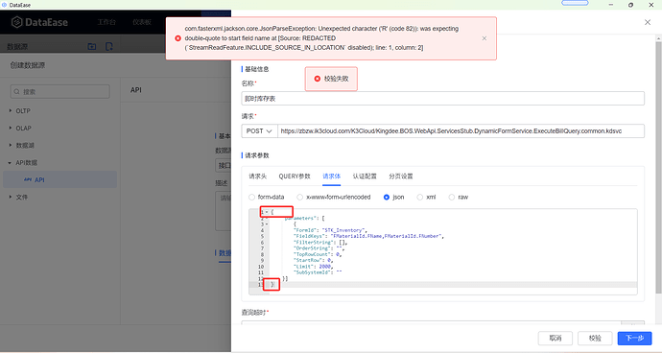Open the POST request method dropdown

coord(260,130)
